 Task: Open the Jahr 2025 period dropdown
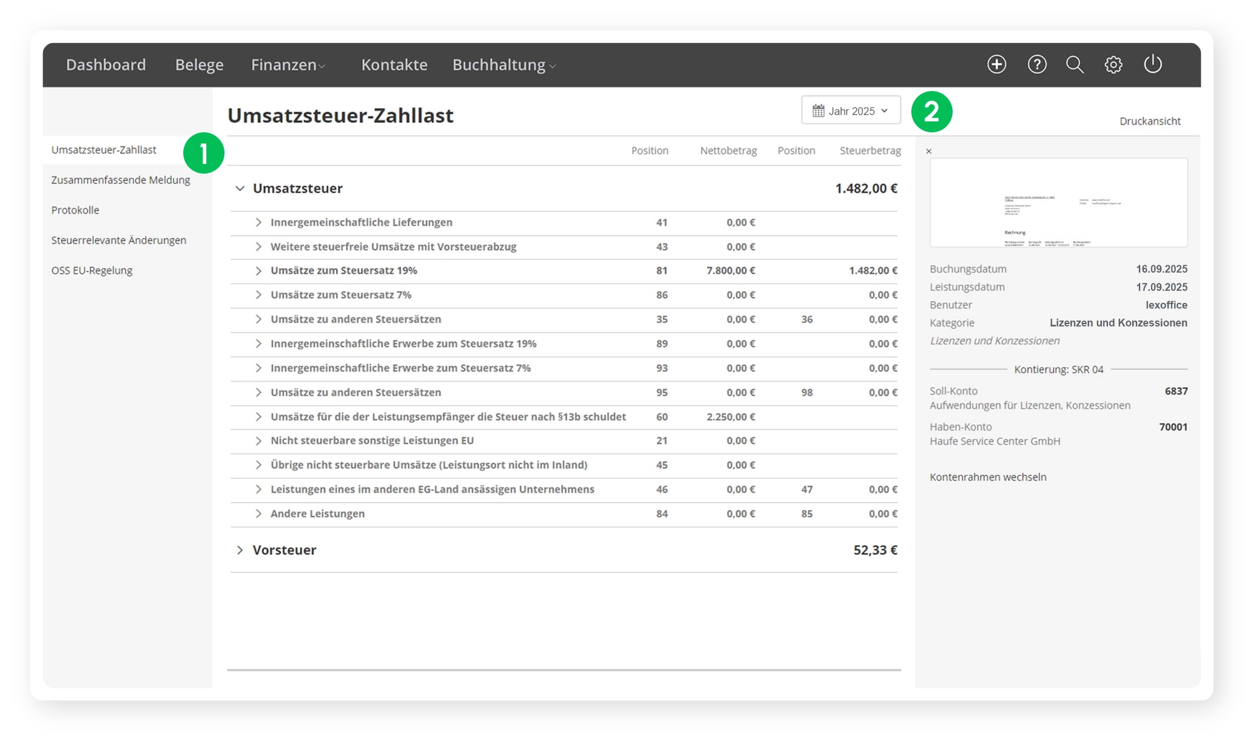point(851,111)
